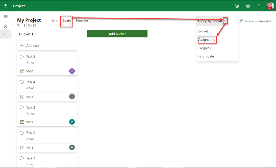The height and width of the screenshot is (168, 276).
Task: Open the settings gear icon
Action: click(x=248, y=6)
